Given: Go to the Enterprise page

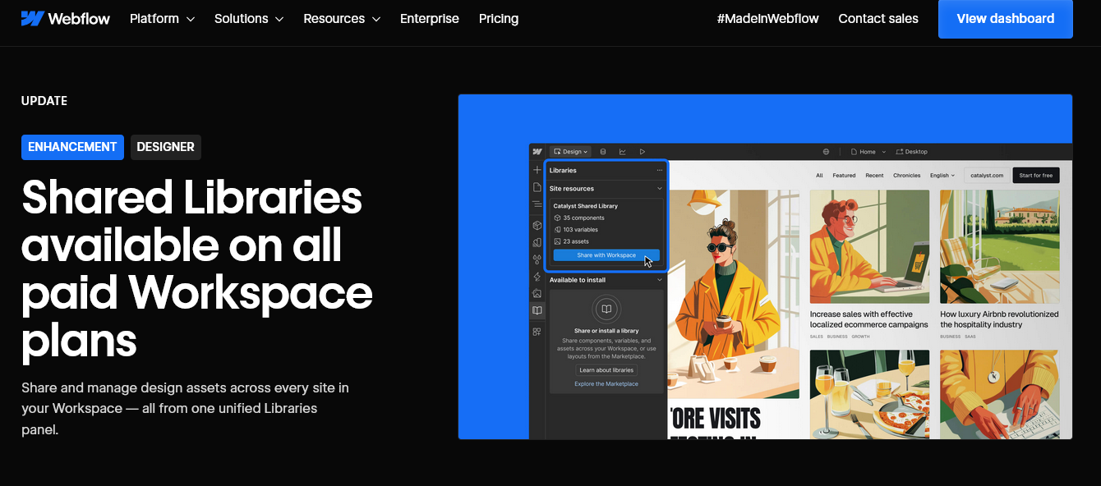Looking at the screenshot, I should coord(430,18).
